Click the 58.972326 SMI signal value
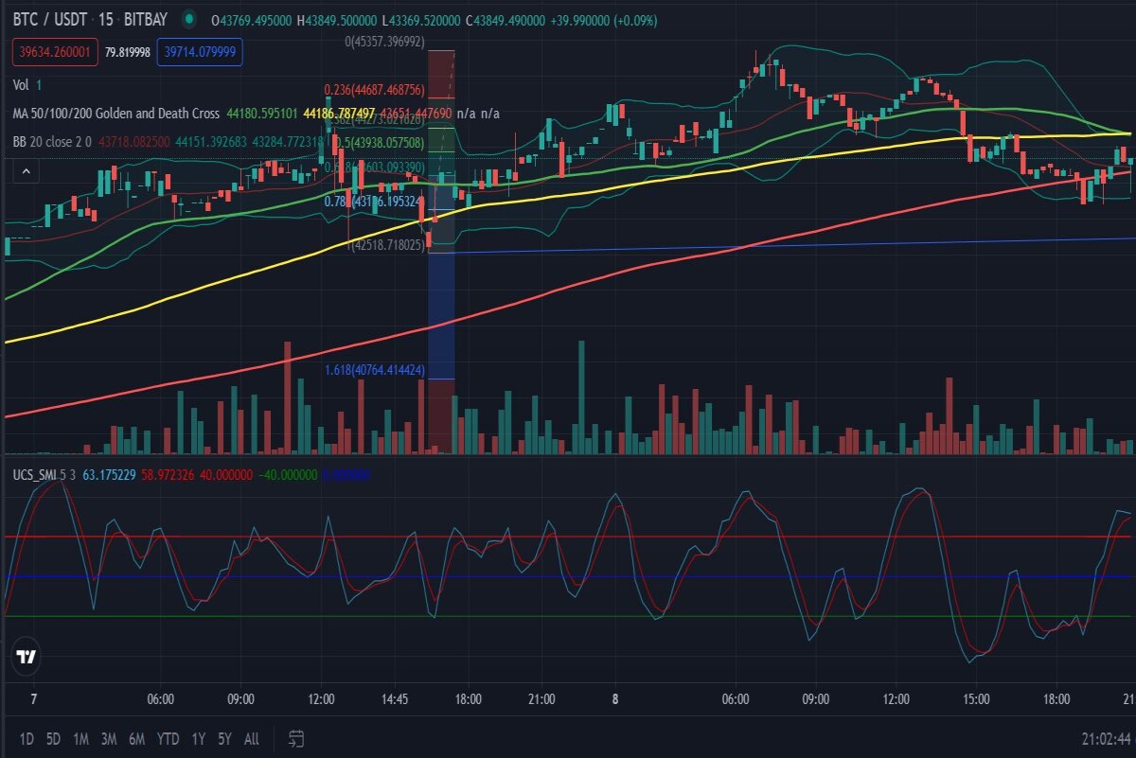 tap(166, 474)
